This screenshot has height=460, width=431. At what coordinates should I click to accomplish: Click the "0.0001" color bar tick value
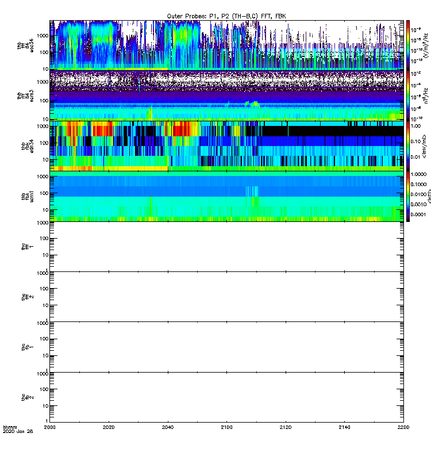coord(418,214)
